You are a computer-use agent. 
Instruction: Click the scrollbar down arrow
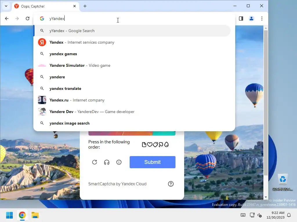click(266, 197)
